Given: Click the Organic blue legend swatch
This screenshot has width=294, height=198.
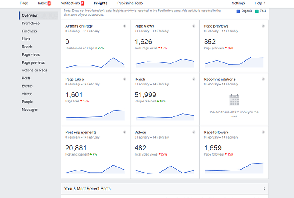Looking at the screenshot, I should 238,12.
